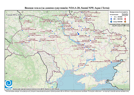This screenshot has height=95, width=134.
Task: Click the UkrGMI institute caption beside logo
Action: 36,89
